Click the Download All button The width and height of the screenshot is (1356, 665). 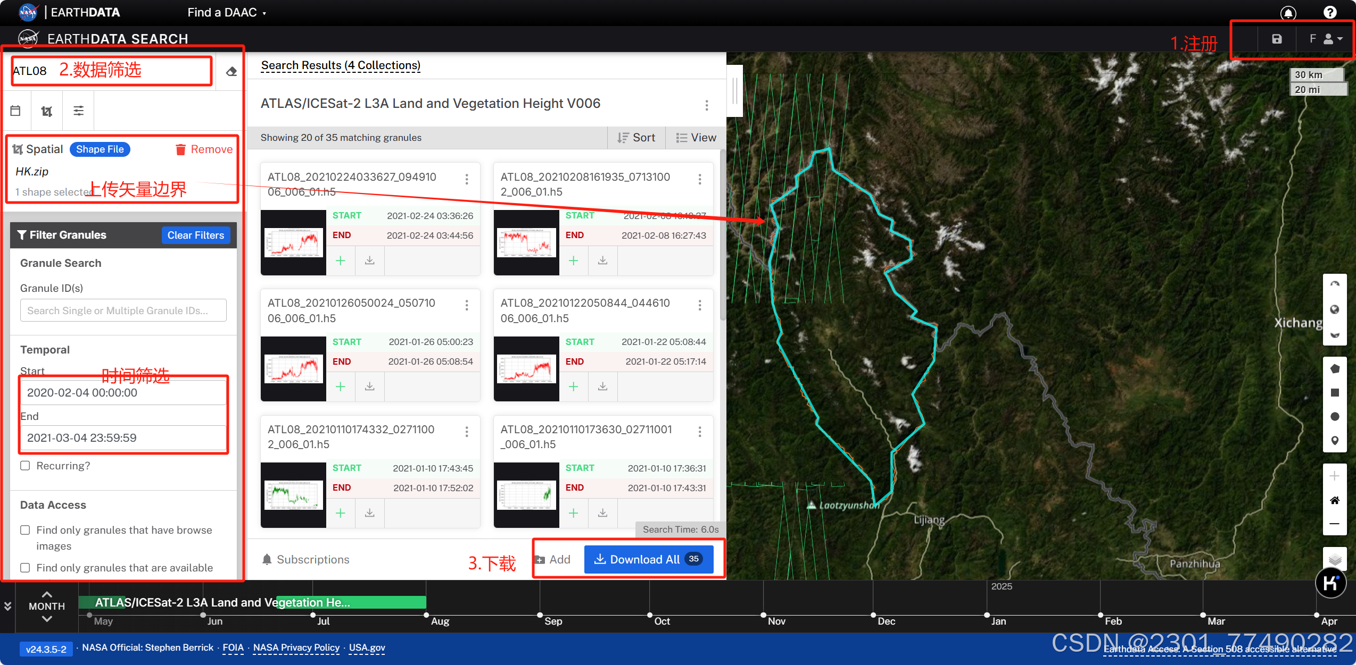click(648, 559)
